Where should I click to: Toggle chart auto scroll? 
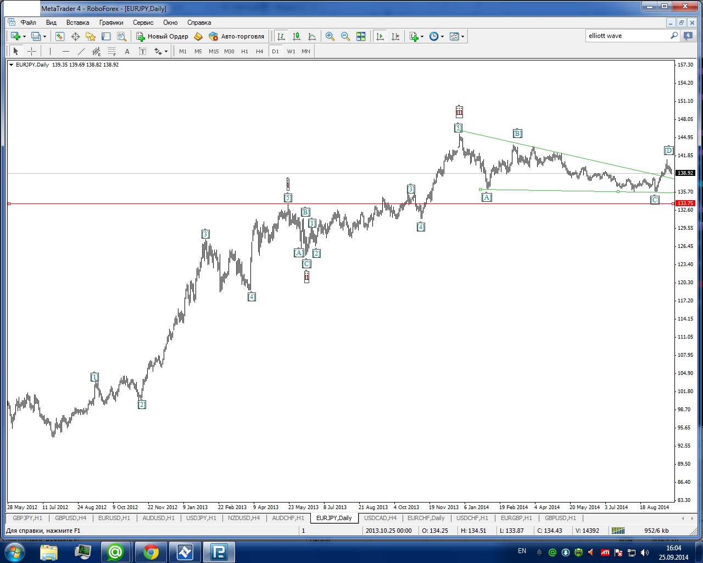point(380,36)
